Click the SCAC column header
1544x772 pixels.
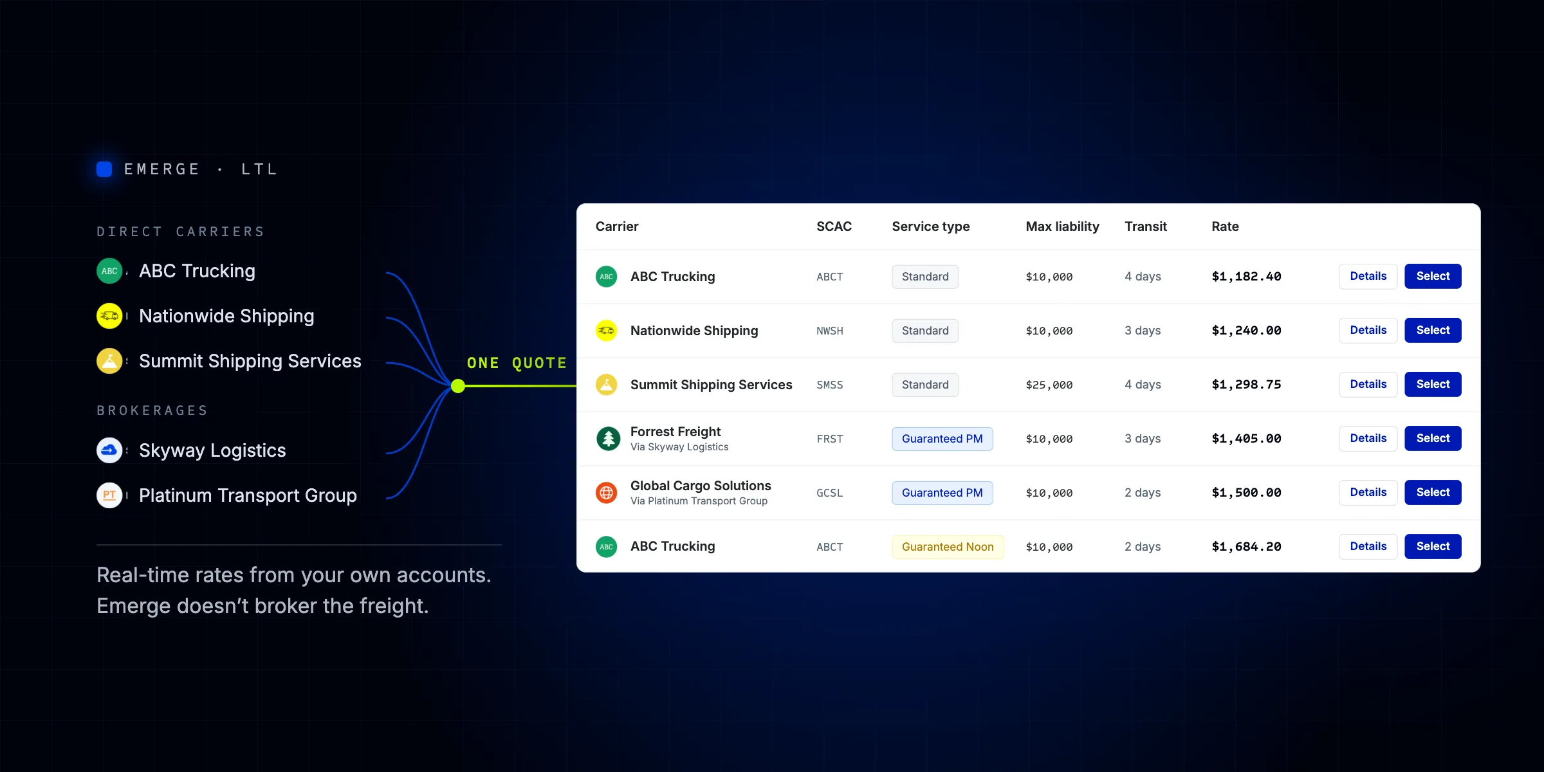coord(834,226)
